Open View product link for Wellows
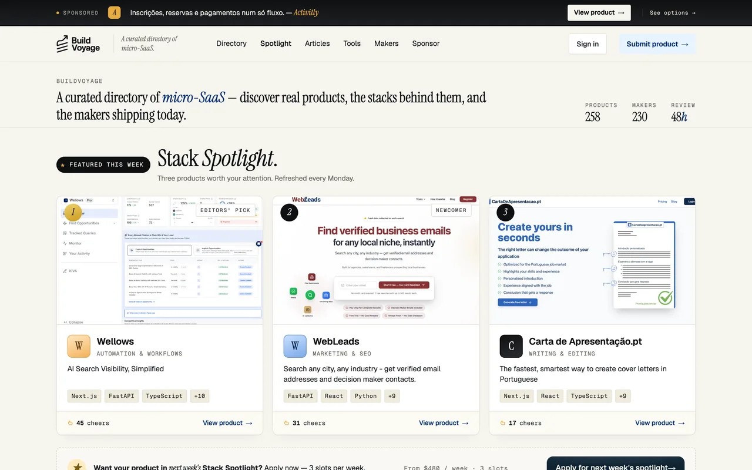The width and height of the screenshot is (752, 470). 227,423
